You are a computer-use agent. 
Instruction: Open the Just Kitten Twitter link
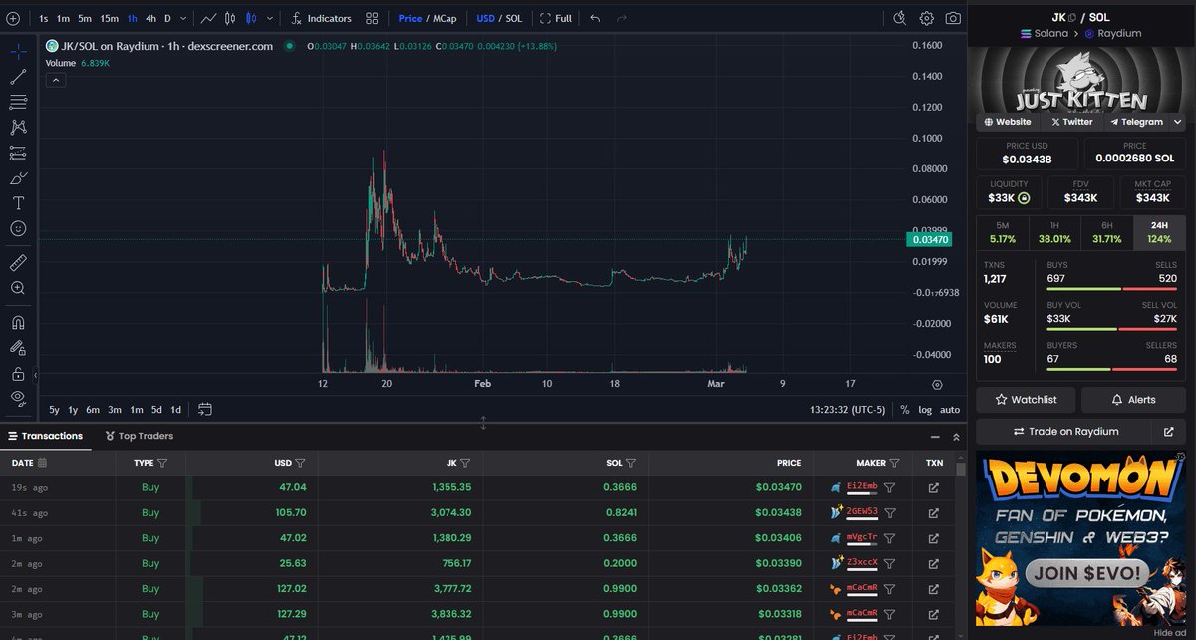[1071, 122]
